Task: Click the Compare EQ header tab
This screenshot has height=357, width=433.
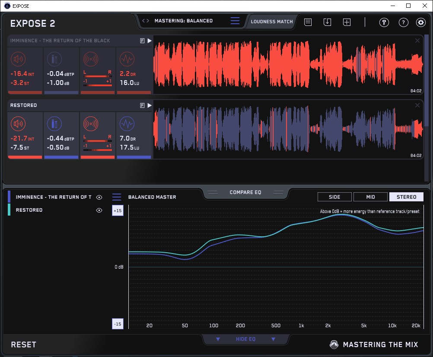Action: 245,192
